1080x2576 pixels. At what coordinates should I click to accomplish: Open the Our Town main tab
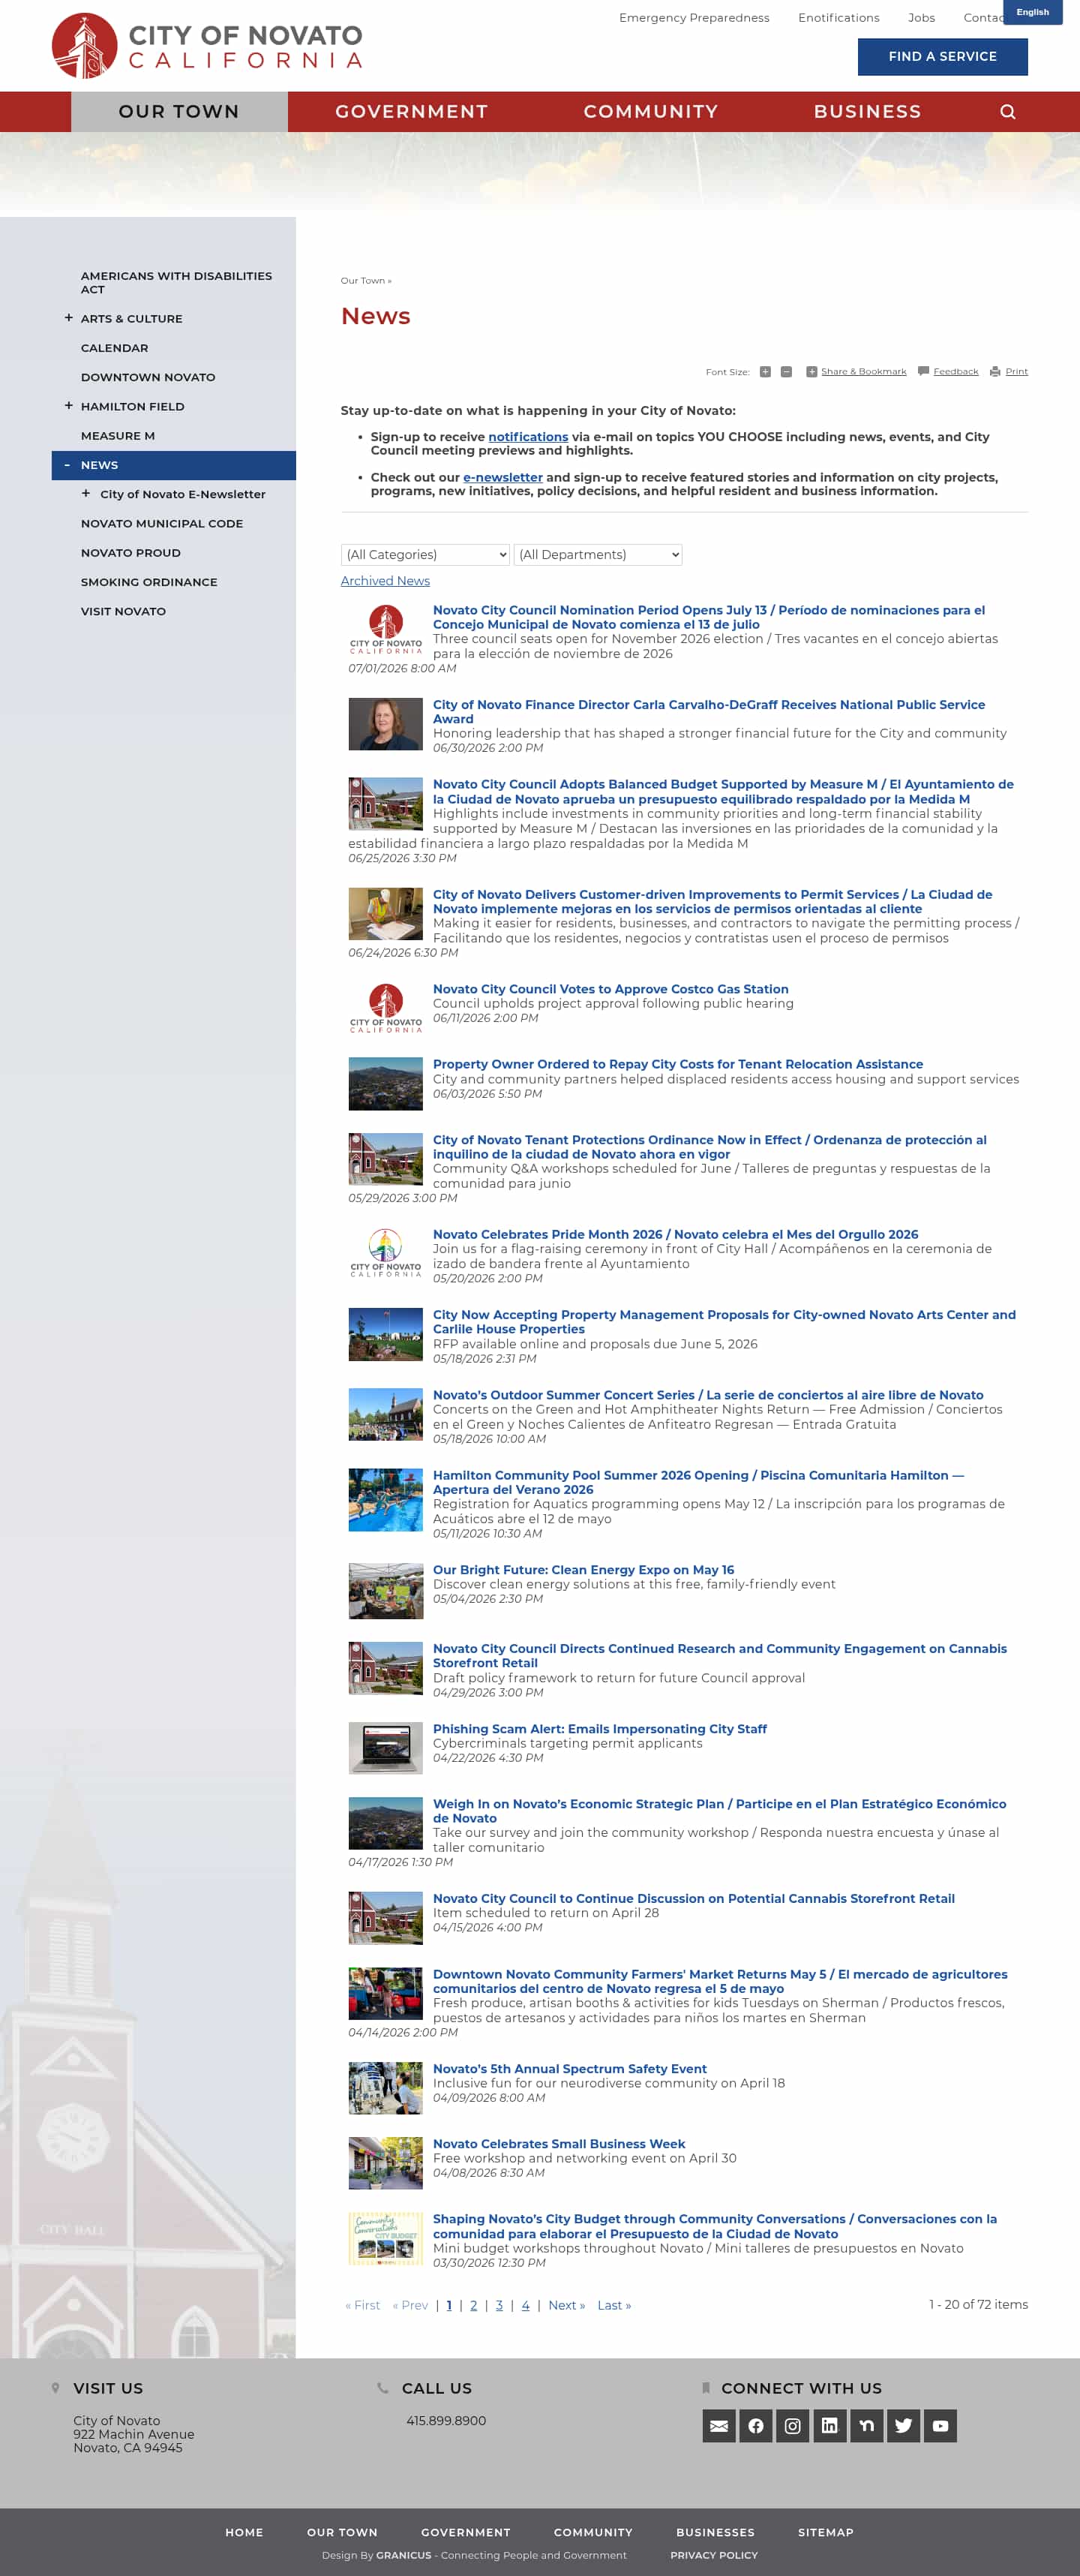click(x=178, y=112)
